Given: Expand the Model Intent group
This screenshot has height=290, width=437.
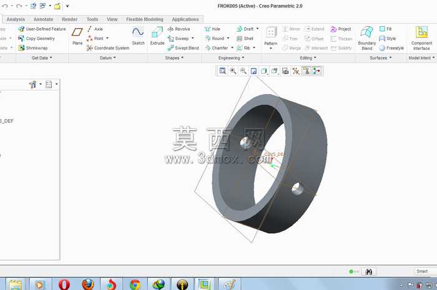Looking at the screenshot, I should coord(421,58).
